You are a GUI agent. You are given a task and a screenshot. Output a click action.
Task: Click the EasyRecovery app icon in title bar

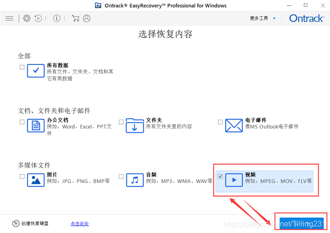[x=98, y=5]
